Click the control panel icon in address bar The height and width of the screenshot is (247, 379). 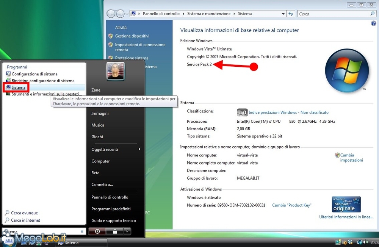coord(133,14)
